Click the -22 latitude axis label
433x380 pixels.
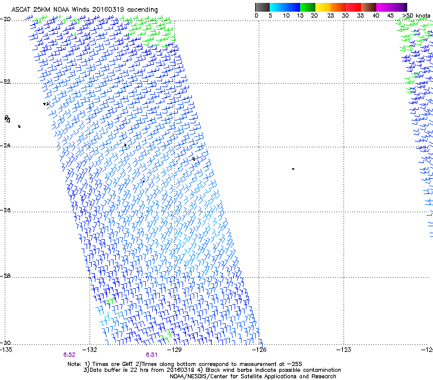tap(5, 82)
